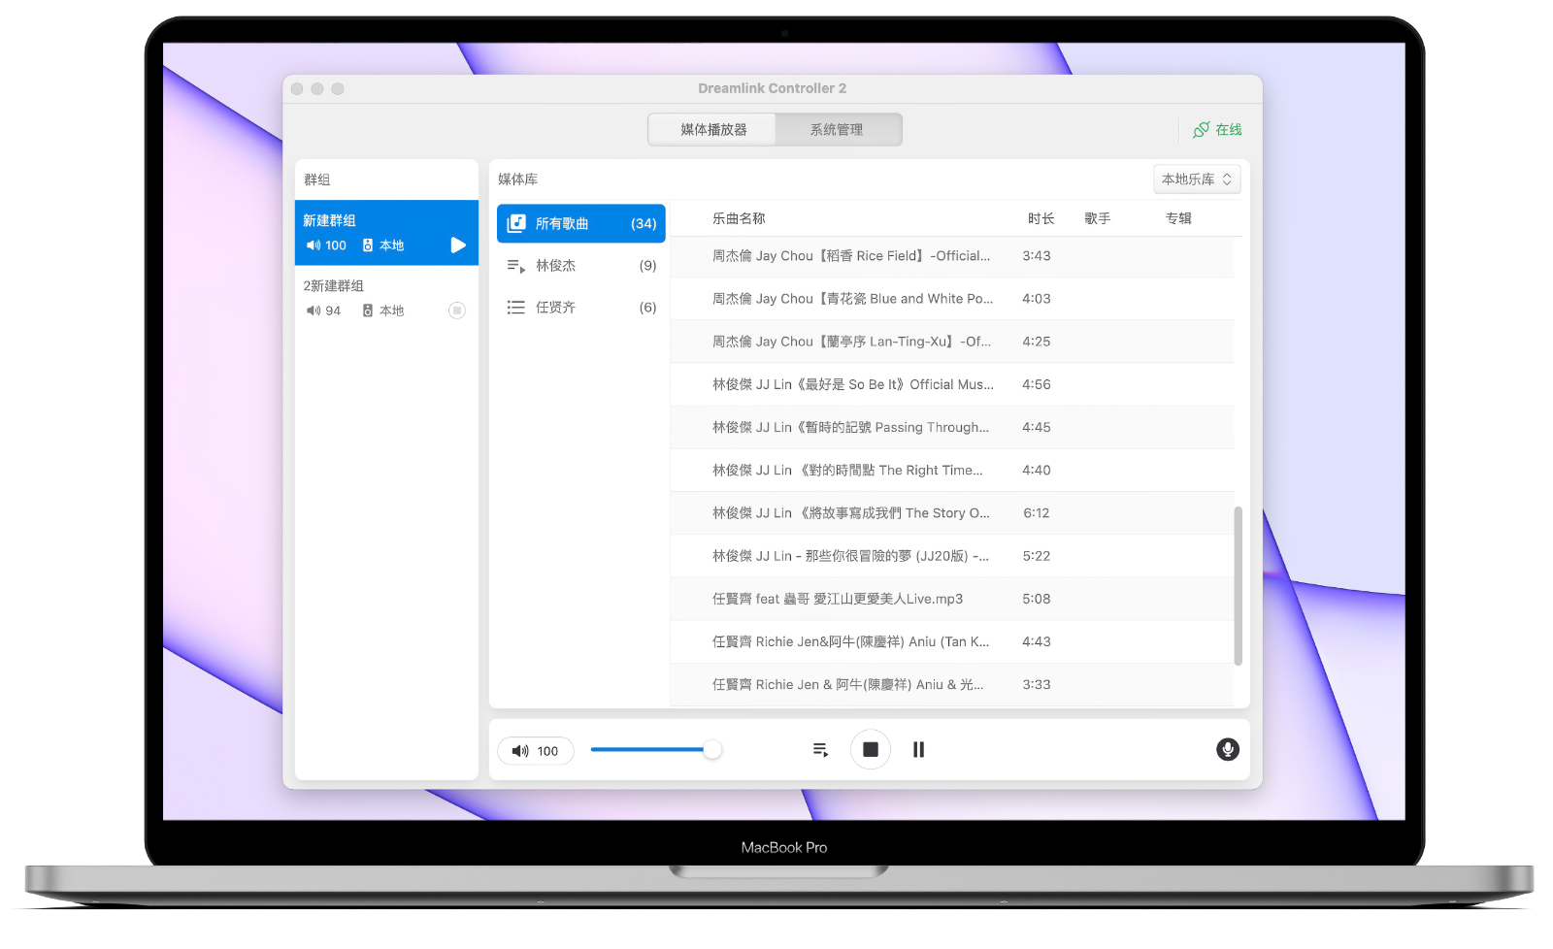Select song 那些你很冒險的夢 (JJ20版)
Screen dimensions: 1553x949
click(951, 556)
